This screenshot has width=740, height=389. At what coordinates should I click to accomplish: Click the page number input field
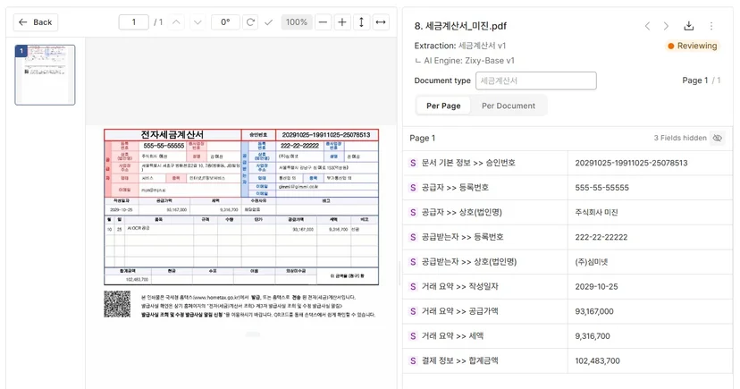tap(133, 22)
